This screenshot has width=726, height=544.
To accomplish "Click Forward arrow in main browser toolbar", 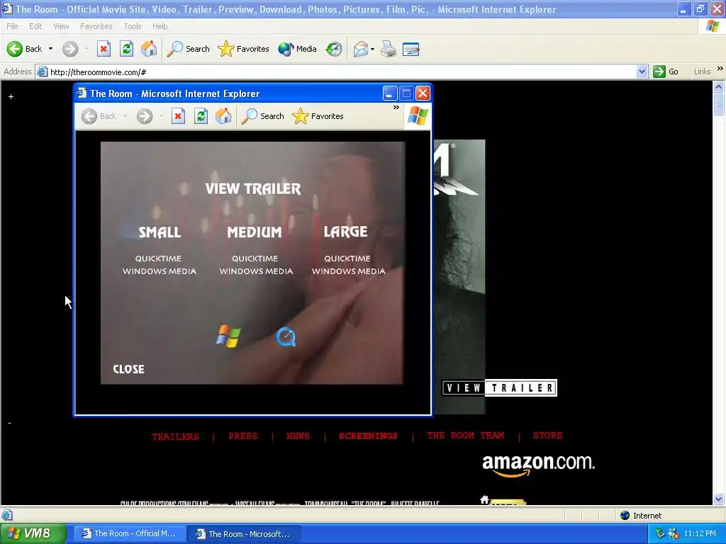I will [x=70, y=49].
